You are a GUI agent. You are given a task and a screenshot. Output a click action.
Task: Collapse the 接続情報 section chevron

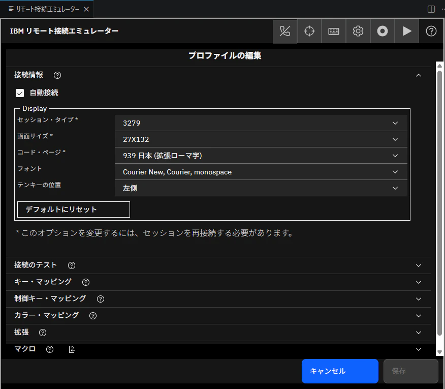click(418, 75)
